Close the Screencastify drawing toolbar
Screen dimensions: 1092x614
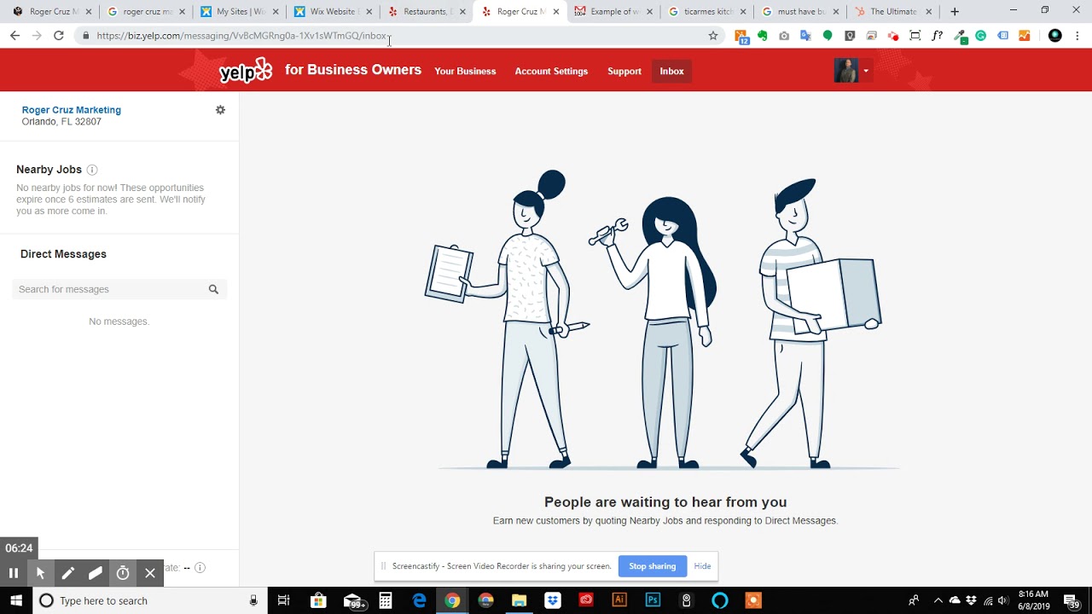pyautogui.click(x=150, y=573)
